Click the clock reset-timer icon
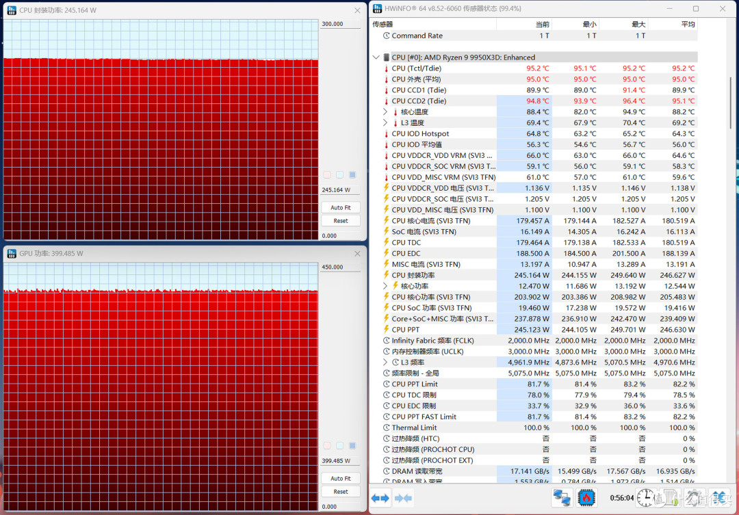The image size is (739, 515). point(646,498)
